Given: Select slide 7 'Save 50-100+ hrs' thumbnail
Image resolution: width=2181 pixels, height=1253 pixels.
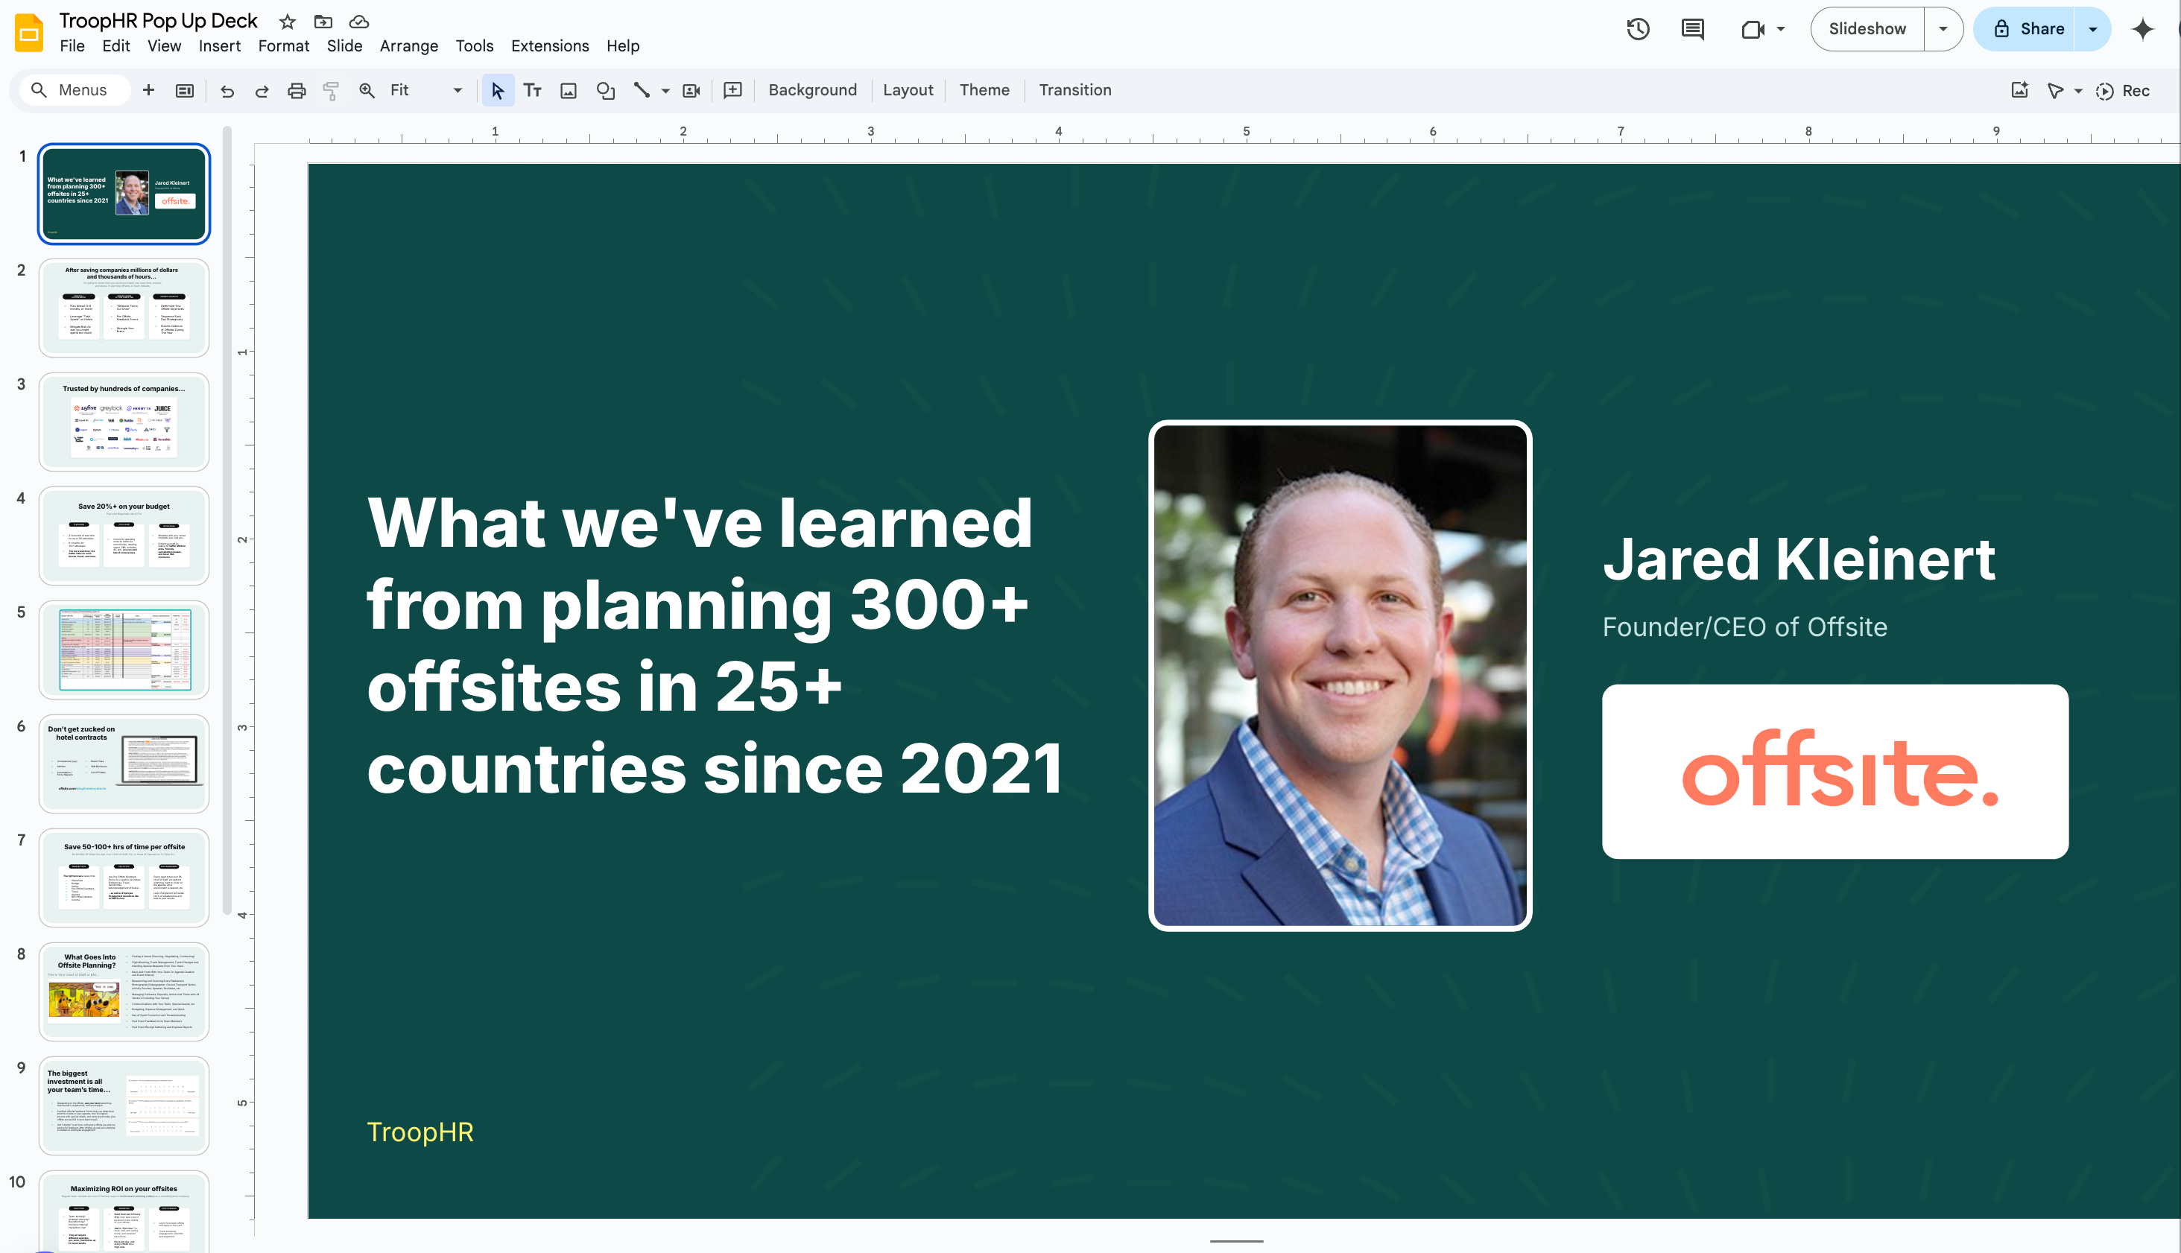Looking at the screenshot, I should (x=124, y=878).
